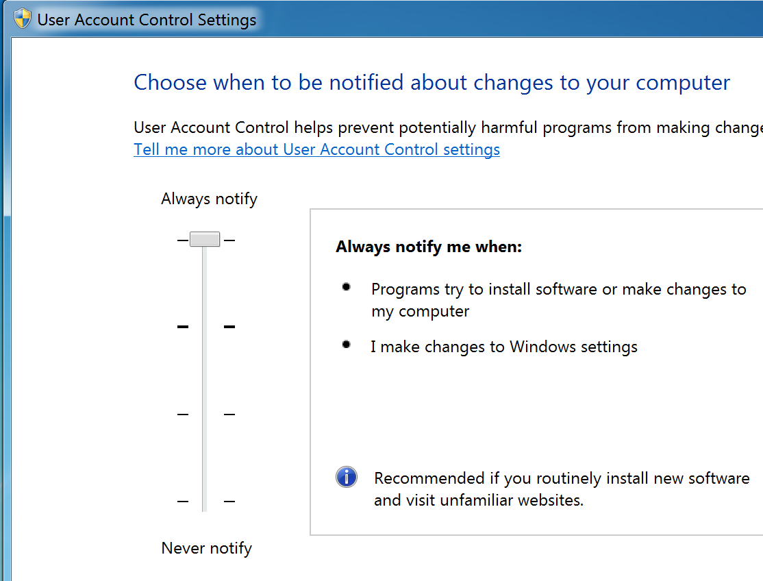Select the 'Always notify' label
The image size is (763, 581).
209,199
